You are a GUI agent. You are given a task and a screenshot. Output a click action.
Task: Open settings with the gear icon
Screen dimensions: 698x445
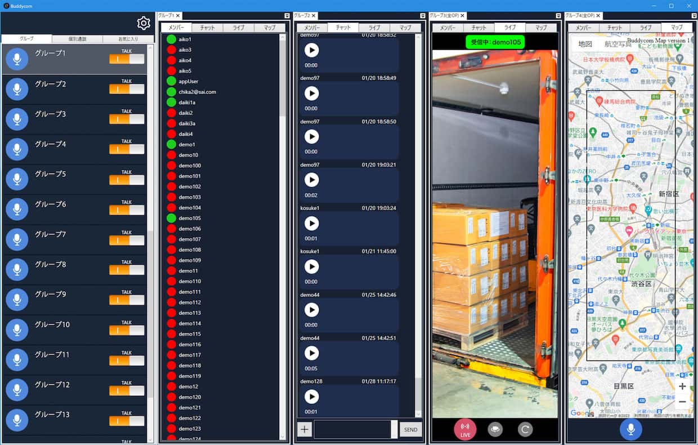pyautogui.click(x=144, y=23)
